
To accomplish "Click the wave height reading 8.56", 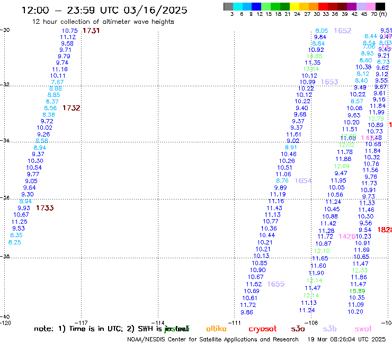I will coord(50,108).
